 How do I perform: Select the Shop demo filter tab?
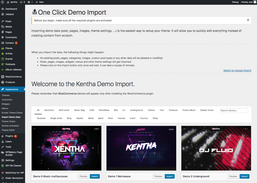[155, 118]
